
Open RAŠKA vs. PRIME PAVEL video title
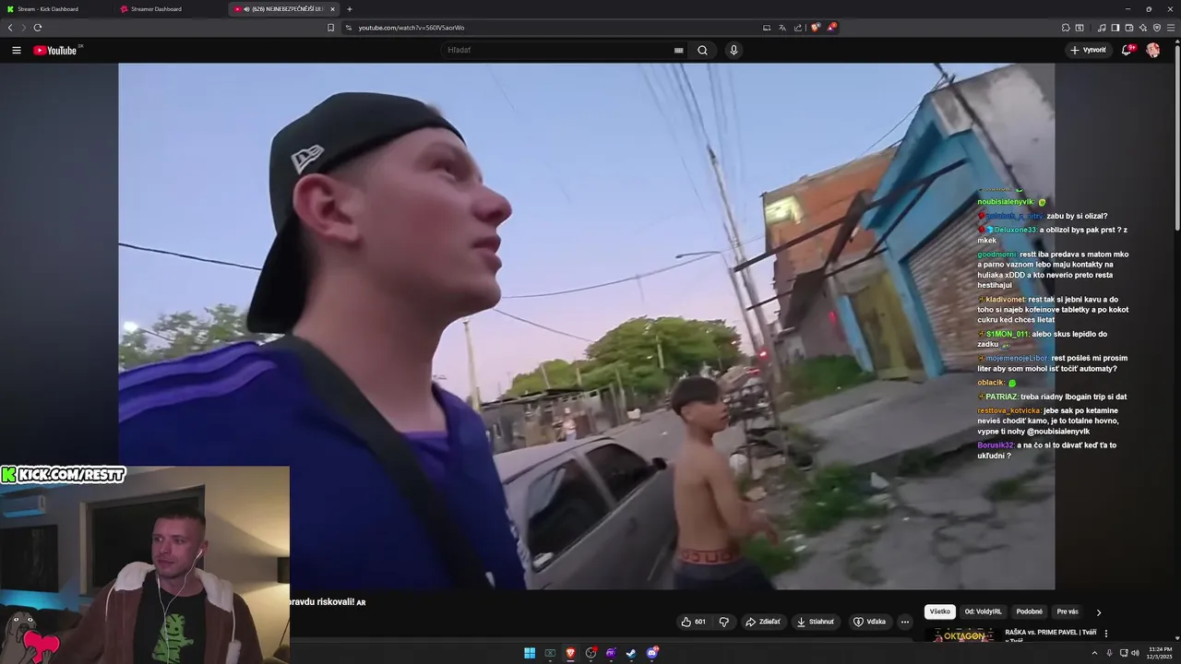click(1050, 635)
